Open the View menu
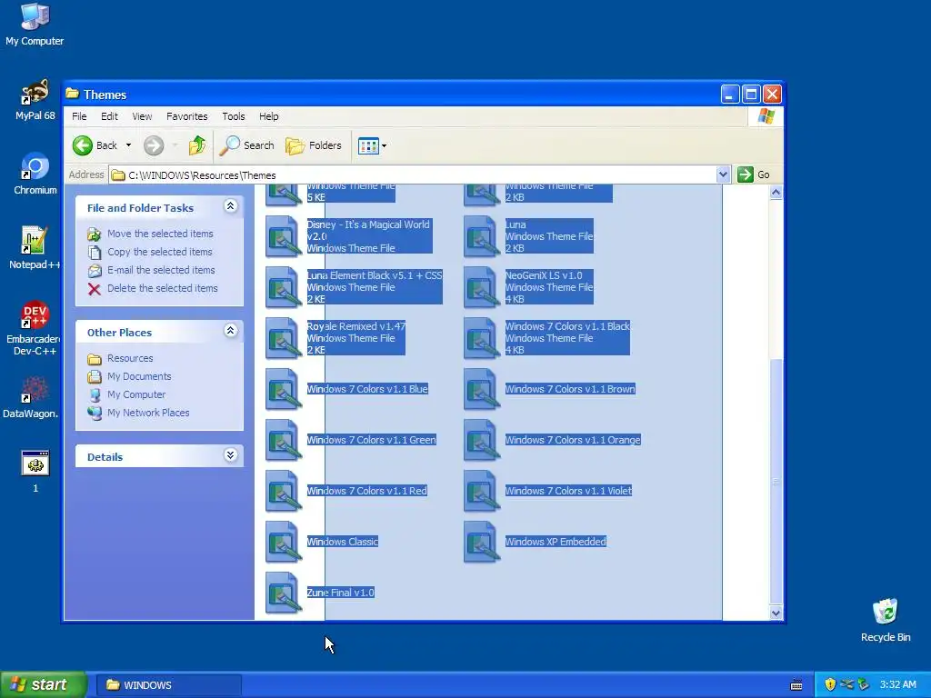931x698 pixels. point(142,116)
